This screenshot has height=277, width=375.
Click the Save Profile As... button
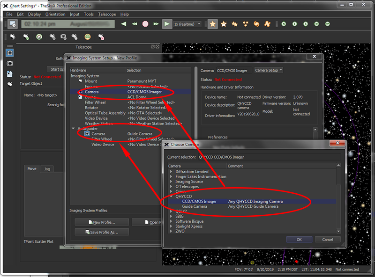pyautogui.click(x=102, y=232)
